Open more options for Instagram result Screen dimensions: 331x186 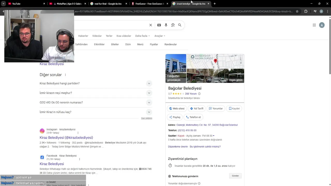point(78,133)
